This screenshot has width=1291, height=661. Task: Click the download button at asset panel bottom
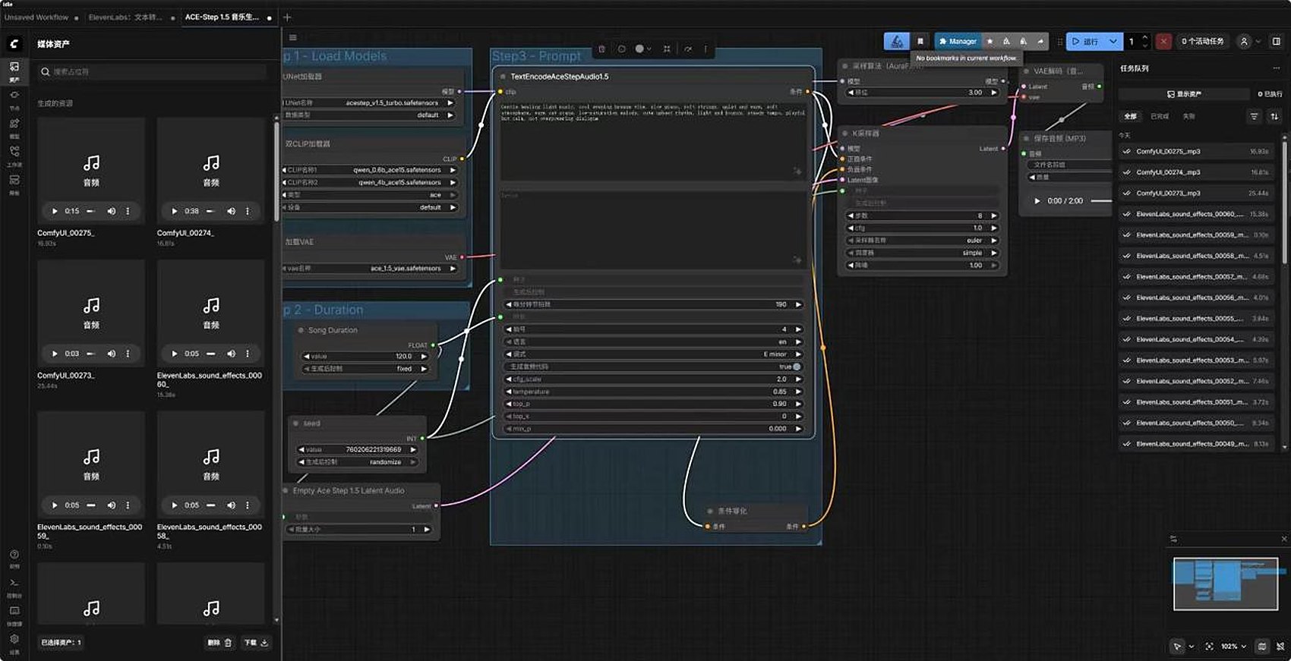256,642
